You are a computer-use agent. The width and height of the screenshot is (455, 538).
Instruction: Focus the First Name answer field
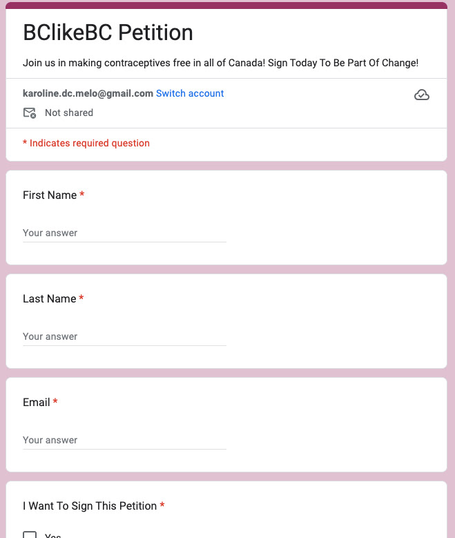tap(124, 233)
